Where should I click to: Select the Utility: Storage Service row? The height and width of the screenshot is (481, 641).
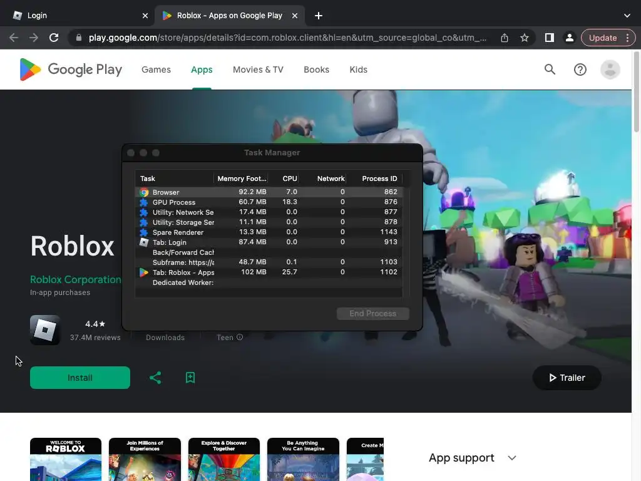pyautogui.click(x=269, y=222)
